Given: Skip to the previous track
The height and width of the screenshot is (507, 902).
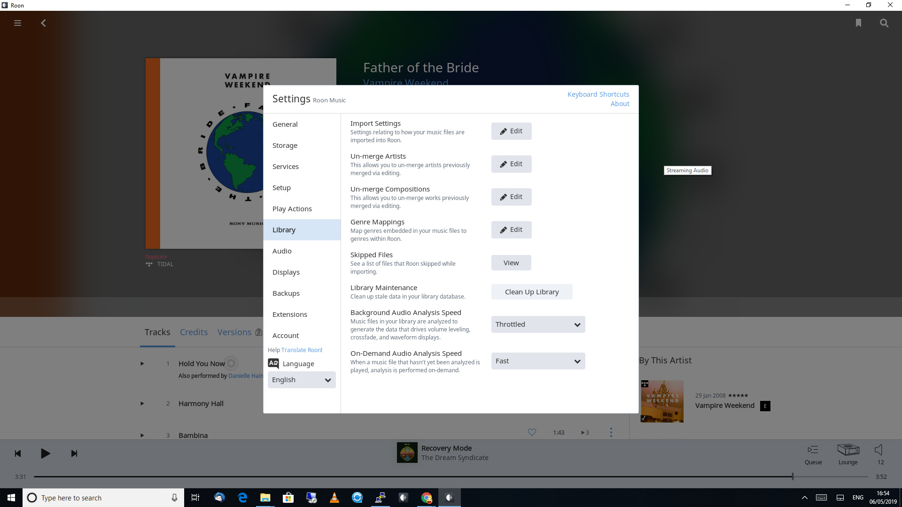Looking at the screenshot, I should [x=18, y=453].
